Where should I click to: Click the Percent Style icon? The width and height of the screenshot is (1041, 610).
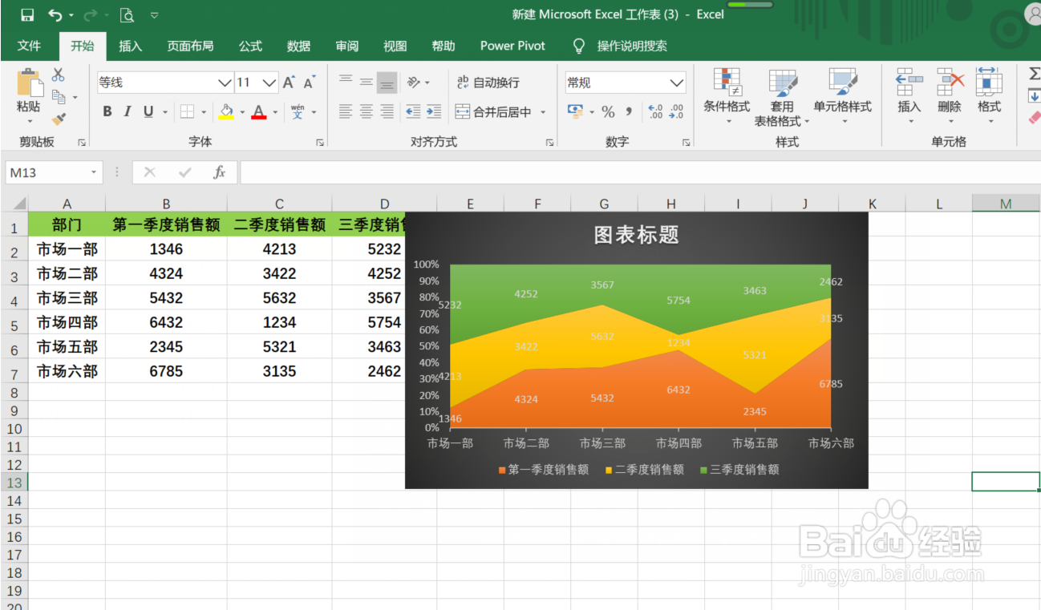[x=607, y=111]
